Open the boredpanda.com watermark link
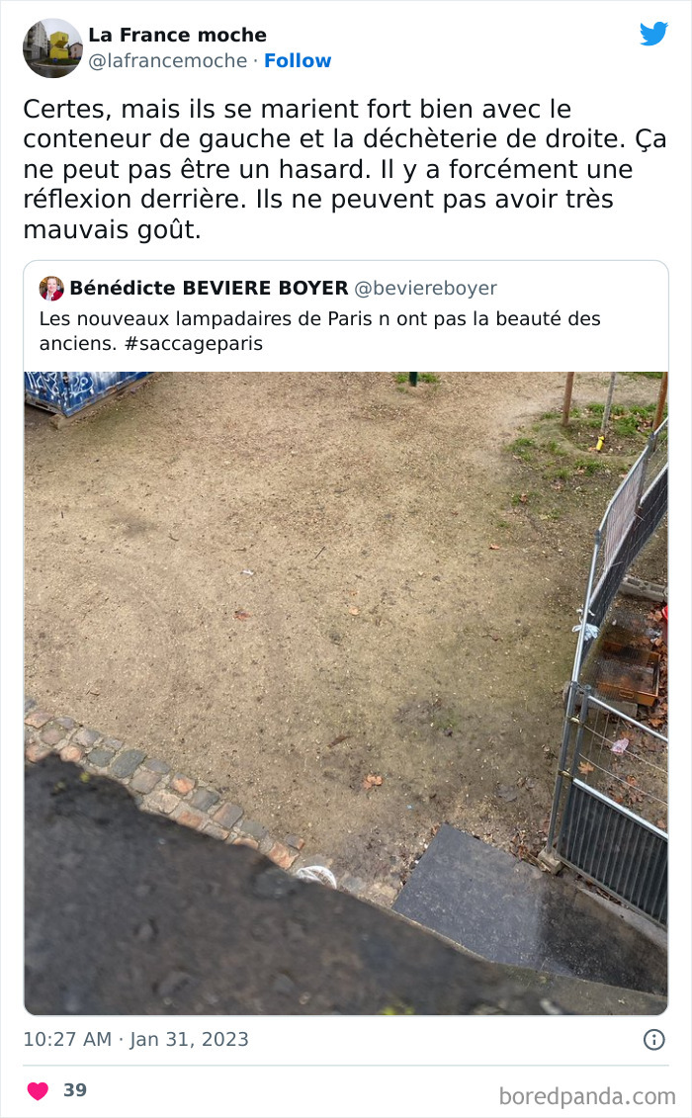The height and width of the screenshot is (1118, 692). (x=587, y=1096)
